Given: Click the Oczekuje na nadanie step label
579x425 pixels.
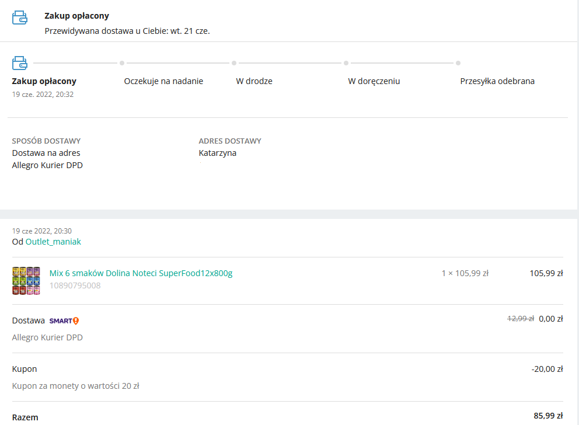Looking at the screenshot, I should tap(163, 81).
